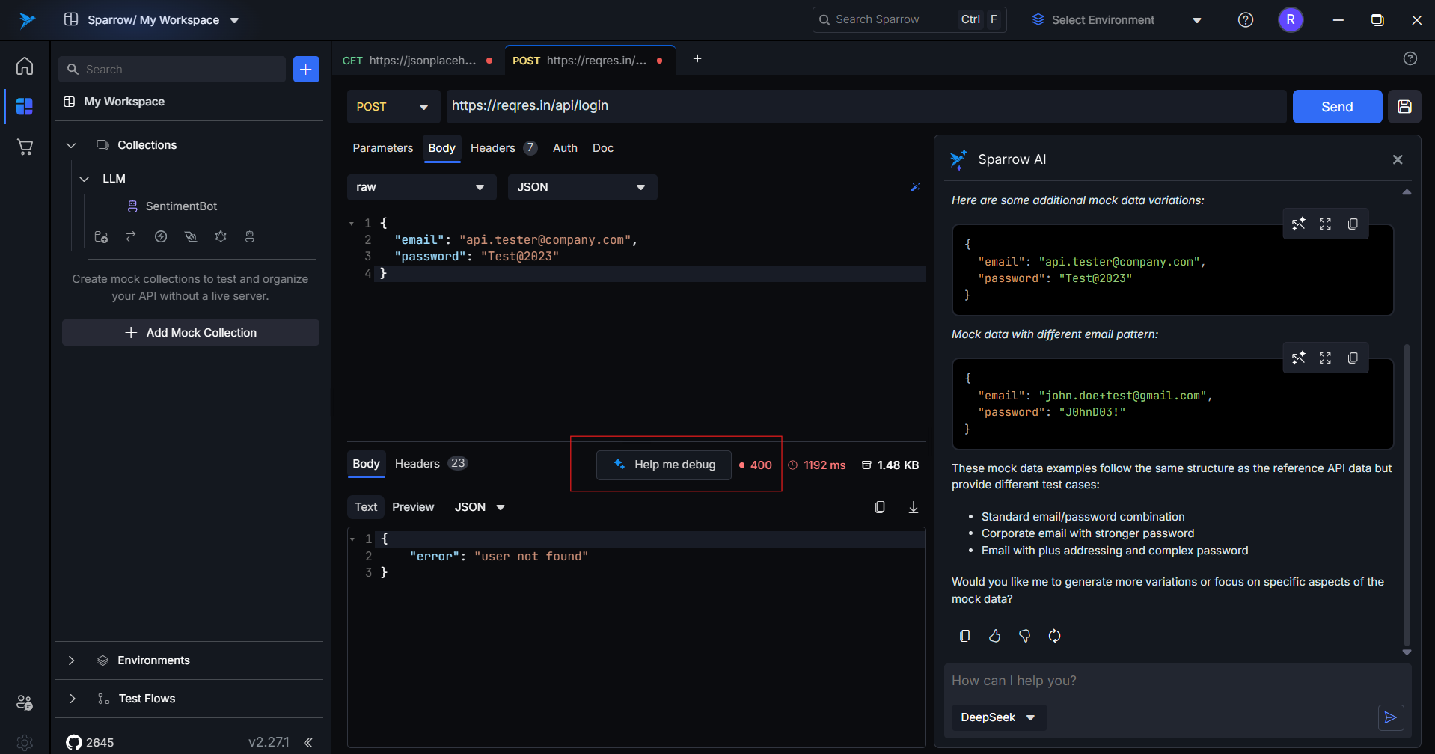Collapse the Collections section
Image resolution: width=1435 pixels, height=754 pixels.
point(71,145)
